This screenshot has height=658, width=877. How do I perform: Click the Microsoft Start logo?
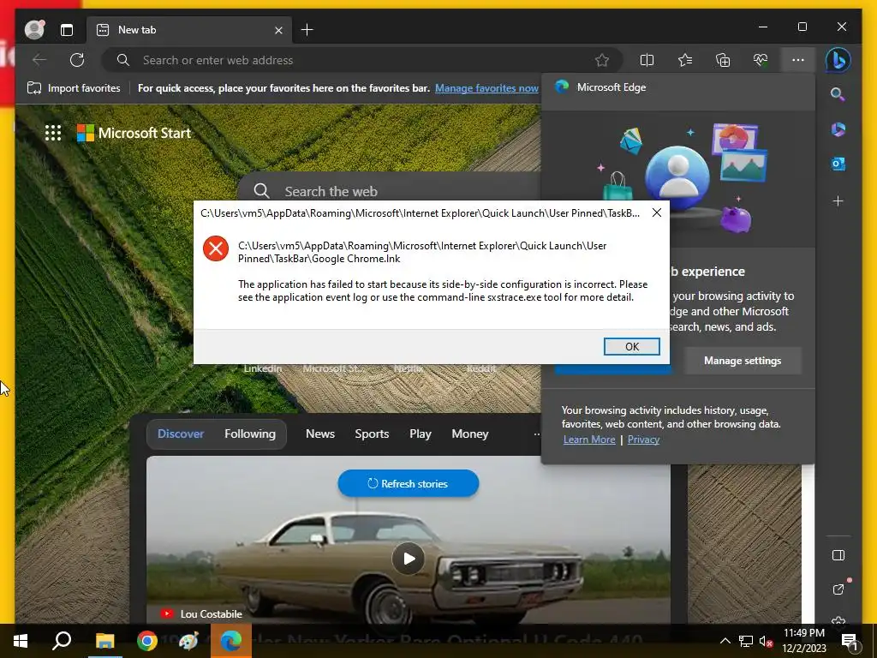134,133
